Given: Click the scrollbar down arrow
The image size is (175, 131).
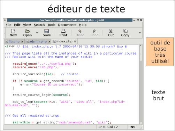Looking at the screenshot, I should [141, 123].
